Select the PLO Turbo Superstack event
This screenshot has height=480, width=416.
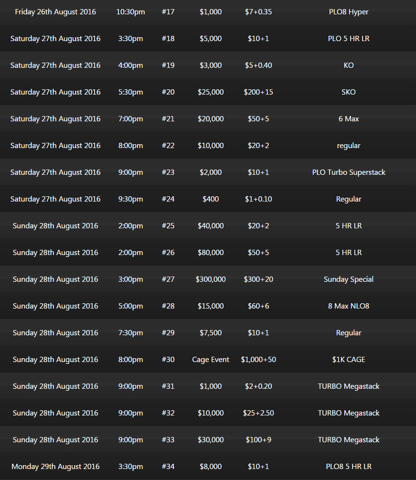pos(349,172)
